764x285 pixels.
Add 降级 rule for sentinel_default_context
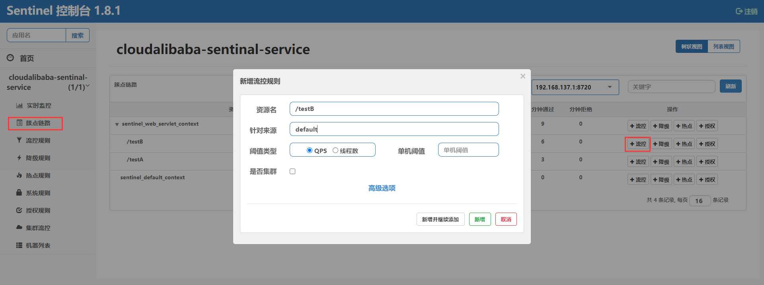click(x=661, y=180)
